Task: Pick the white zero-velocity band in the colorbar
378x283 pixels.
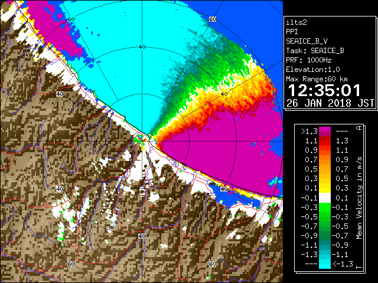Action: tap(325, 198)
